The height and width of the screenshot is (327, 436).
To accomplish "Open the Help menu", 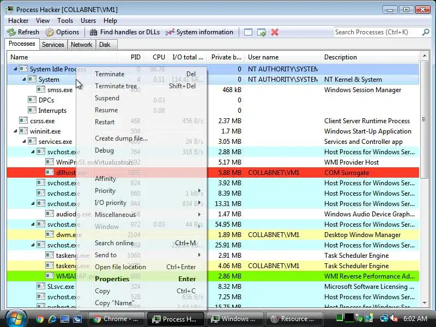I will coord(110,21).
